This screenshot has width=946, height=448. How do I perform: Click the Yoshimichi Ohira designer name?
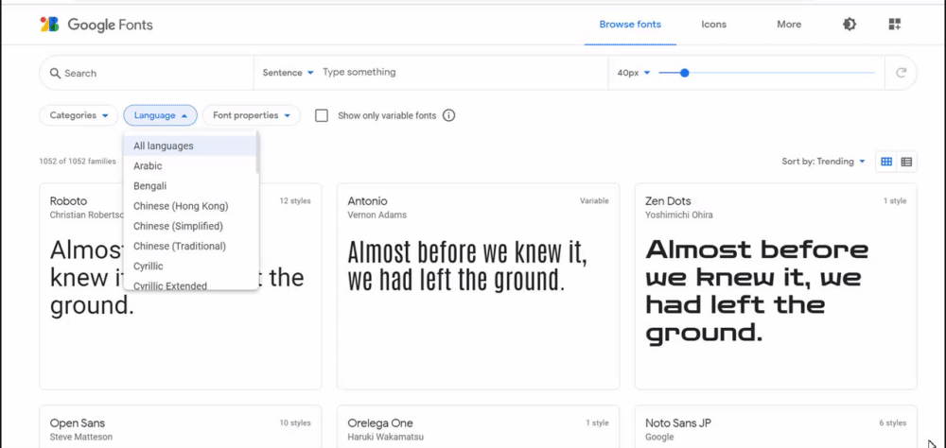(x=678, y=215)
